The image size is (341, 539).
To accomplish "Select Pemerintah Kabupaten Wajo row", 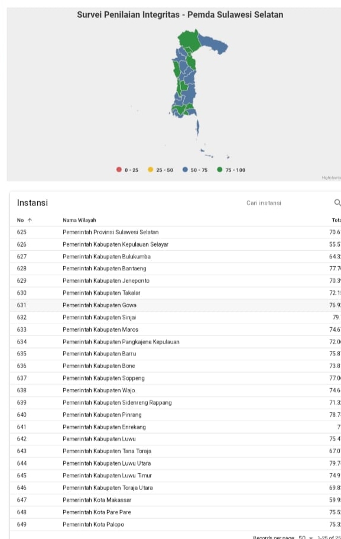I will point(176,390).
